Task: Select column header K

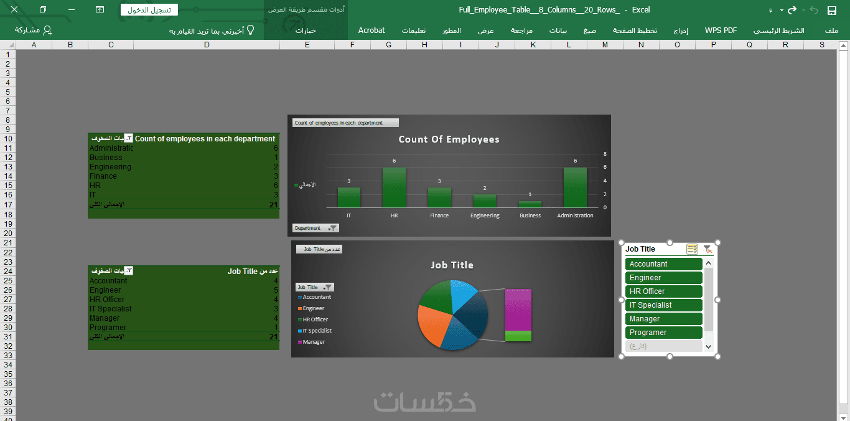Action: tap(533, 45)
